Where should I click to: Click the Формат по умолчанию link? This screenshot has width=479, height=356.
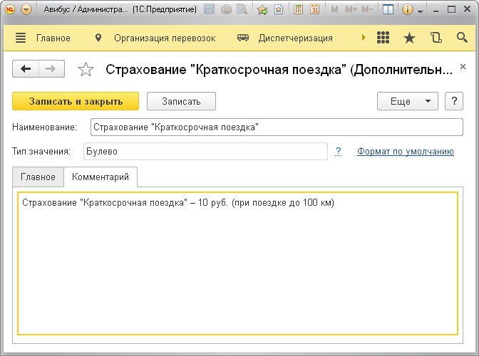pyautogui.click(x=405, y=151)
